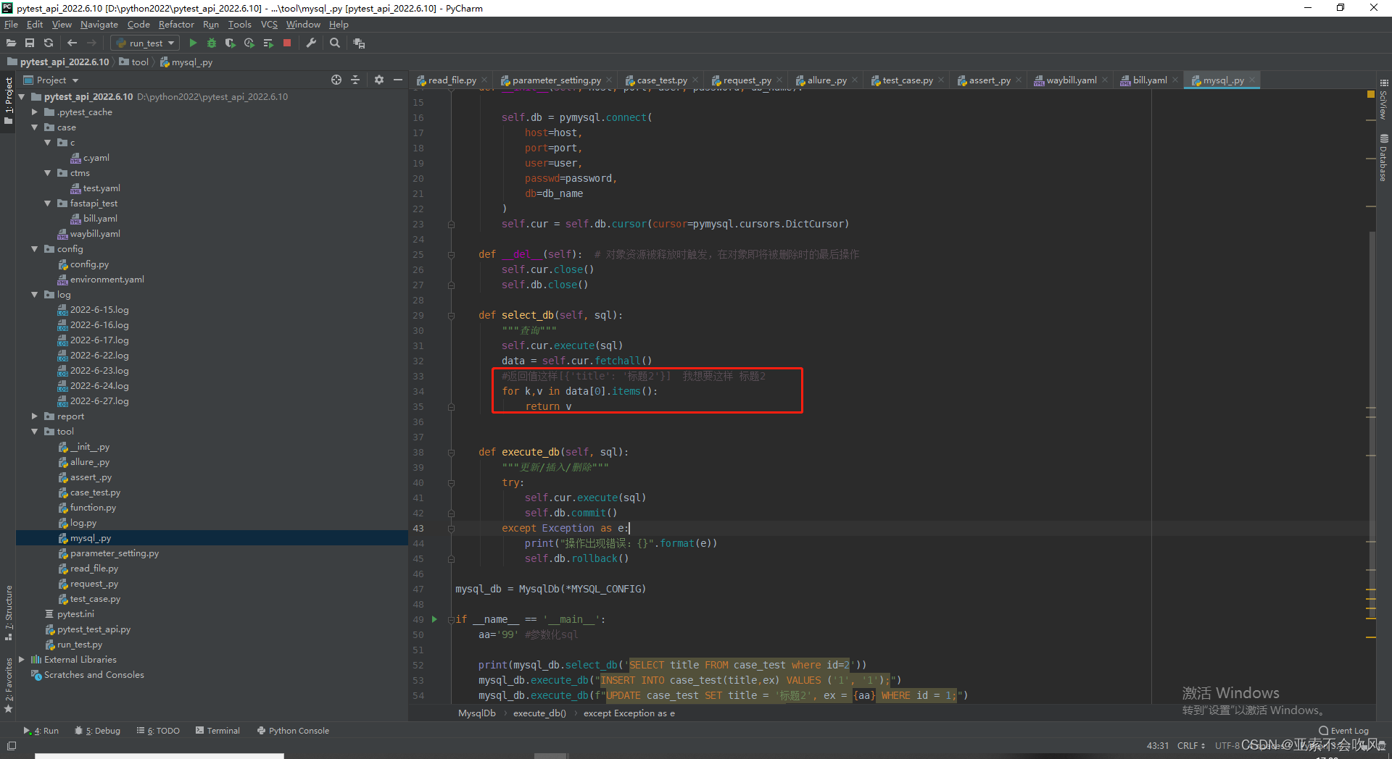Viewport: 1392px width, 759px height.
Task: Toggle the 2: Favorites side panel
Action: tap(9, 684)
